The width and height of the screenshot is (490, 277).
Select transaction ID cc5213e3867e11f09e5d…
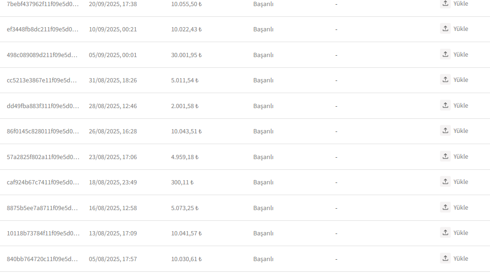(x=42, y=80)
